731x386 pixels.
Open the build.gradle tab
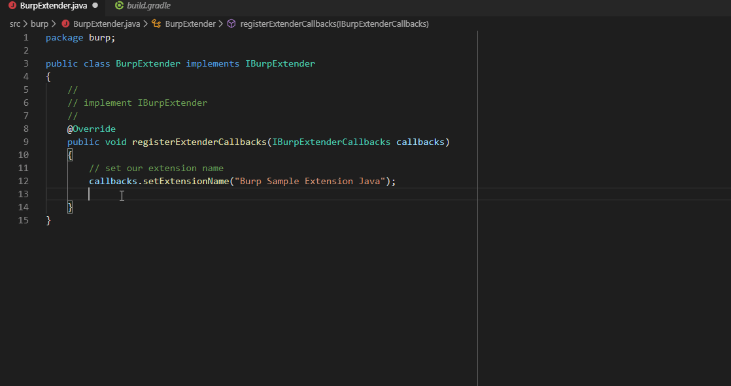tap(148, 6)
